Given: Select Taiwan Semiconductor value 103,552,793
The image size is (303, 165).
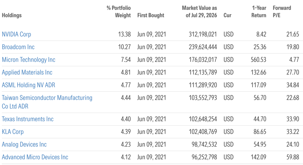Looking at the screenshot, I should [x=203, y=98].
